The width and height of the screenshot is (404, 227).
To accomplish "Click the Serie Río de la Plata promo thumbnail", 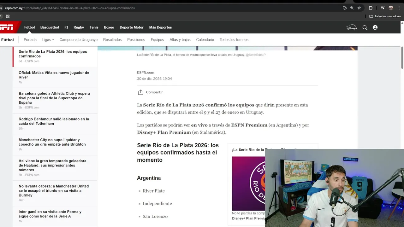I will [x=248, y=183].
